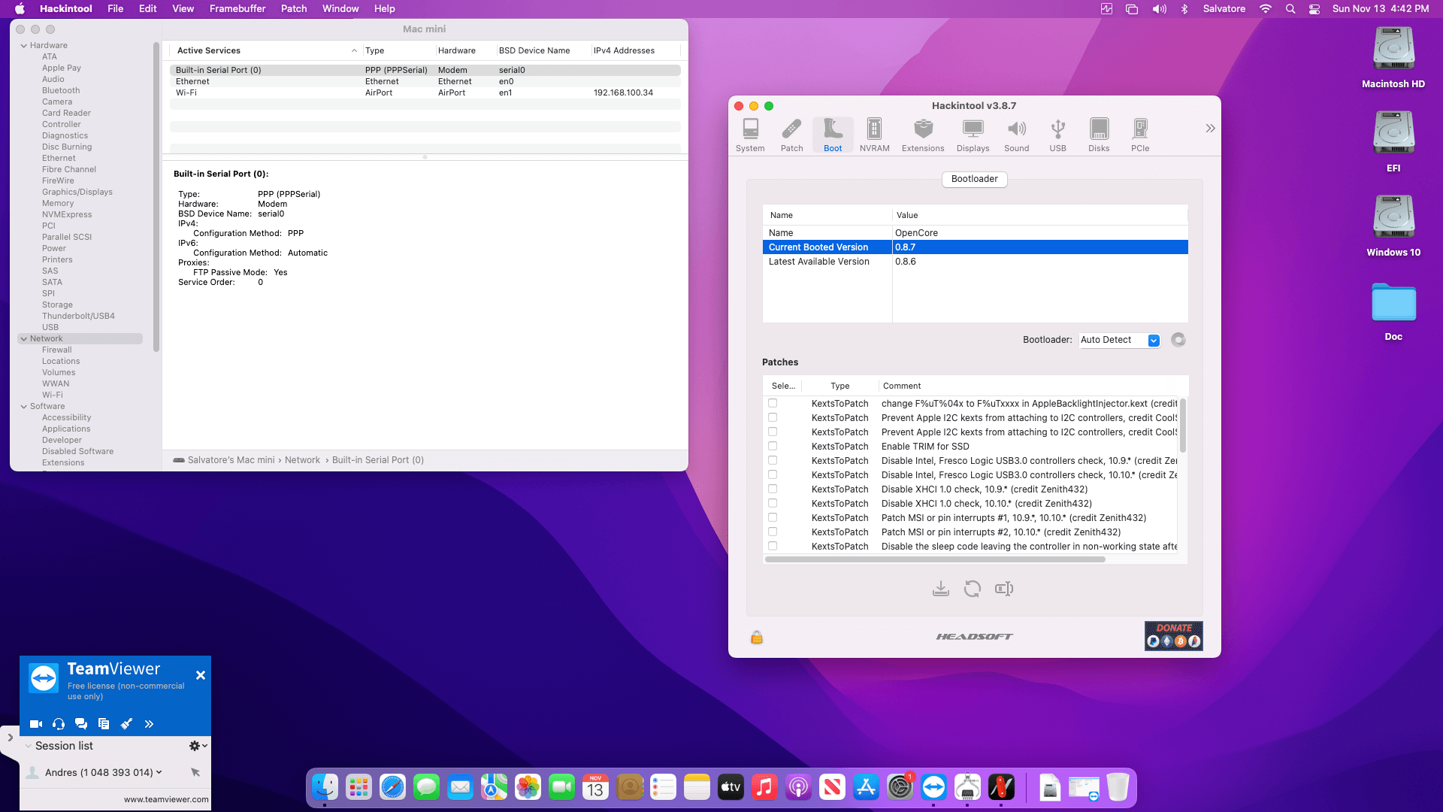The width and height of the screenshot is (1443, 812).
Task: Open TeamViewer file transfer icon
Action: click(104, 724)
